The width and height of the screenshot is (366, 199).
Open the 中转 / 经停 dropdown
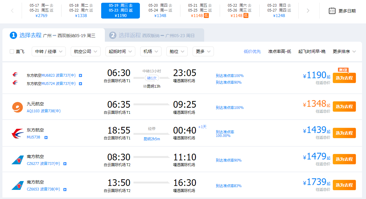pos(49,51)
